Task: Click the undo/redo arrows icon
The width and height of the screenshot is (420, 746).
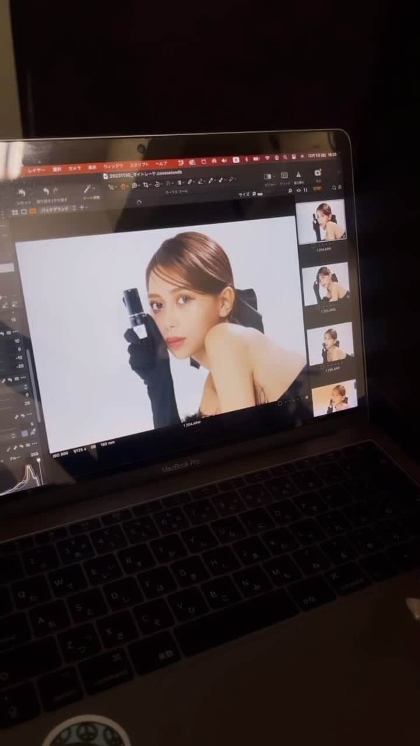Action: point(50,191)
